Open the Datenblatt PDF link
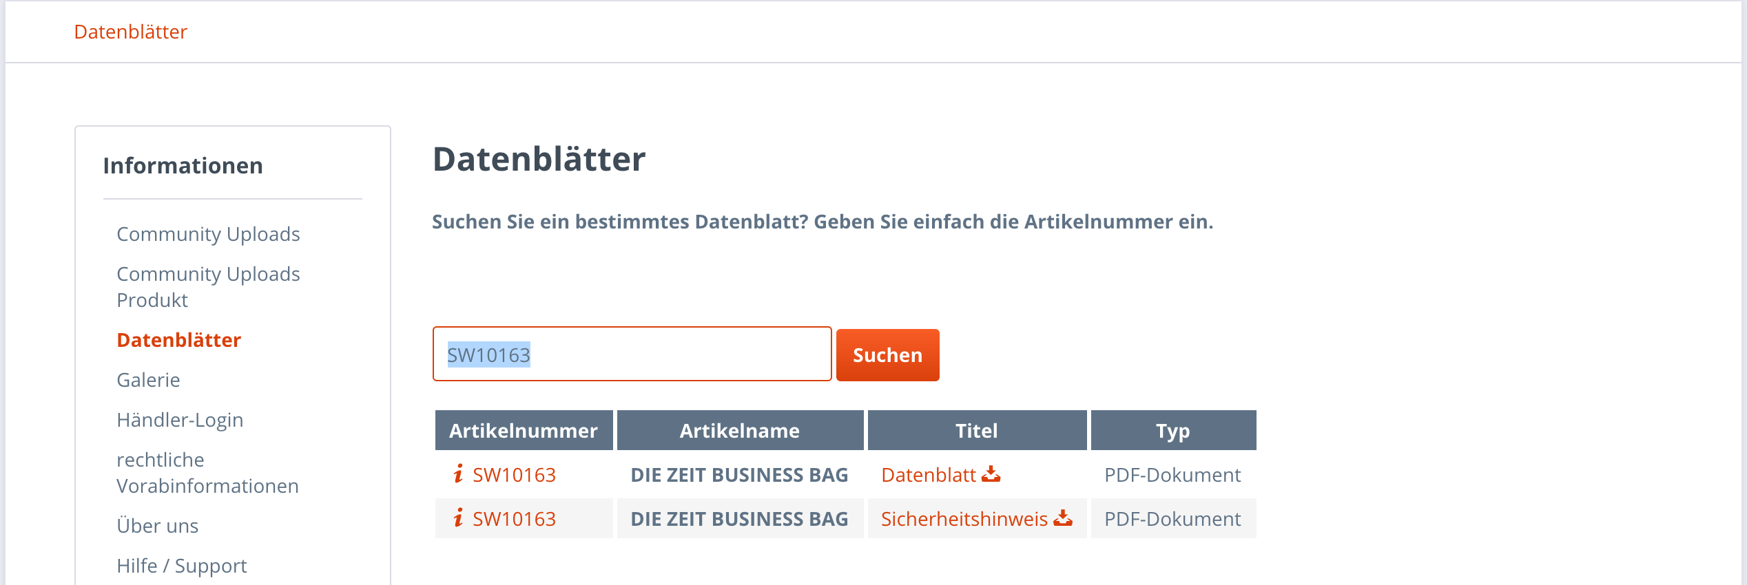Screen dimensions: 1747x585 coord(928,475)
